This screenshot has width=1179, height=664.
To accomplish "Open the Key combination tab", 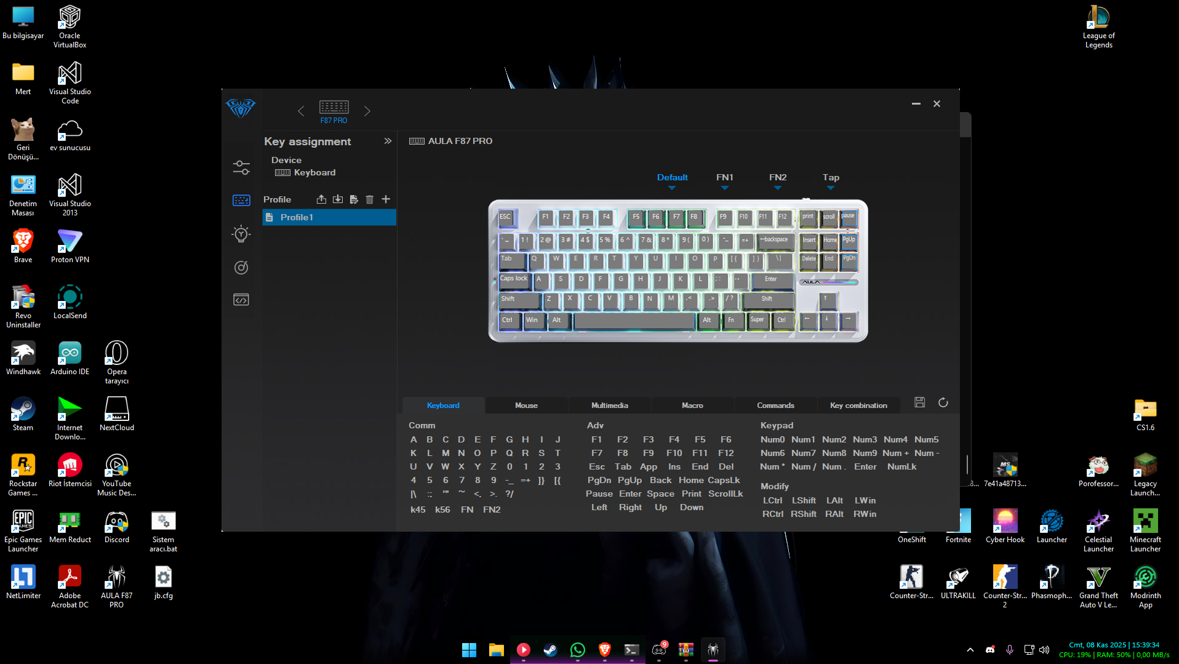I will [858, 406].
